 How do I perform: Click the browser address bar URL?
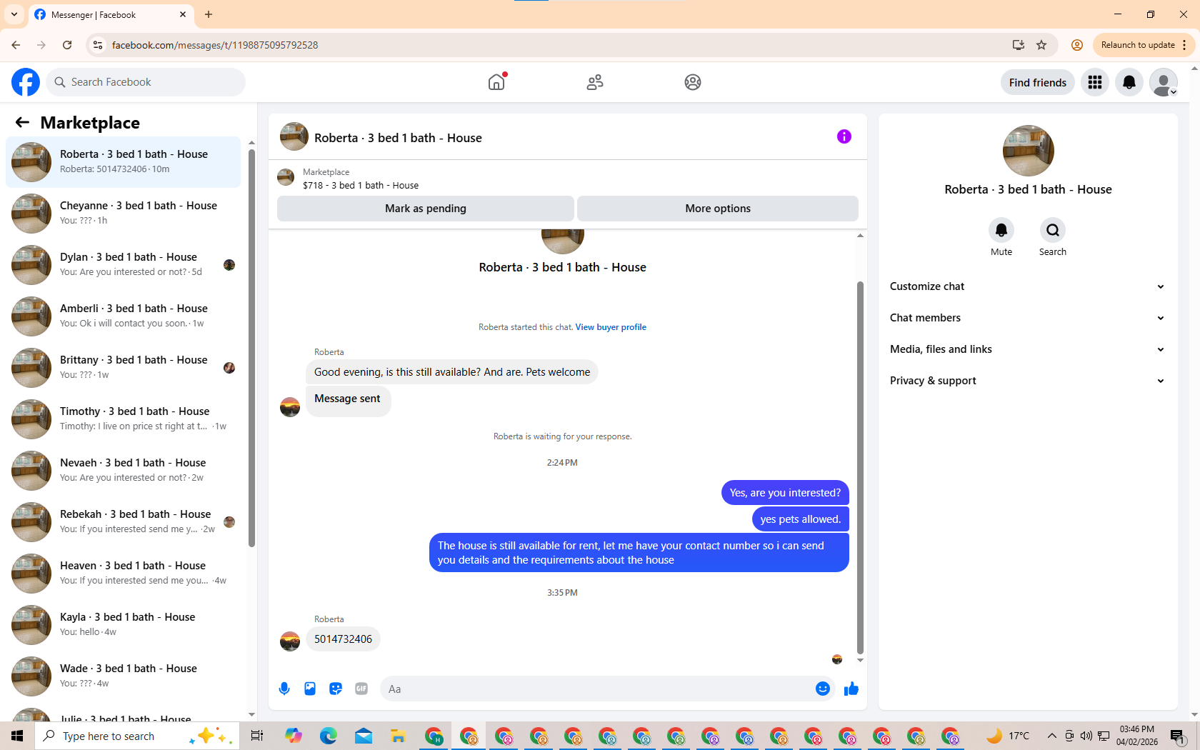215,45
